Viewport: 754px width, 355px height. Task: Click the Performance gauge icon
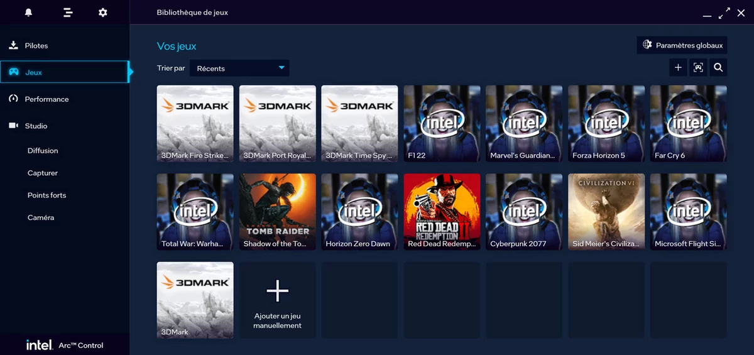coord(13,99)
